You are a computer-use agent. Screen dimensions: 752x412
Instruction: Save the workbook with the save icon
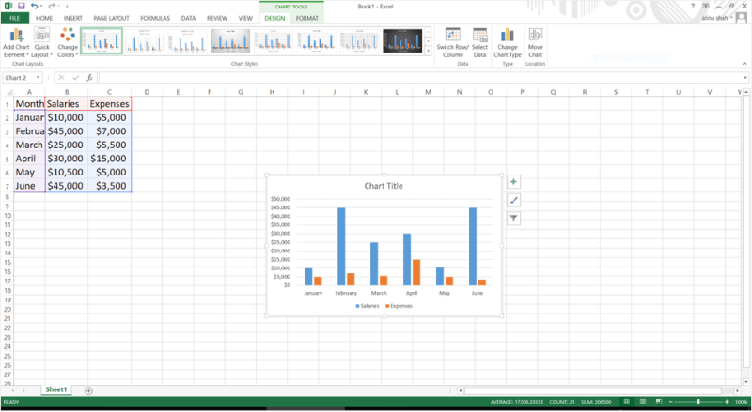21,7
